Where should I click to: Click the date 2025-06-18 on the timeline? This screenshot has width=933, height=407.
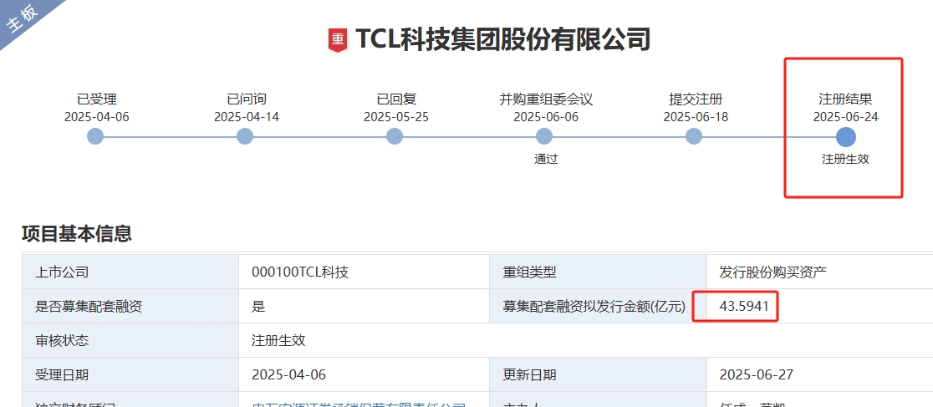(696, 117)
